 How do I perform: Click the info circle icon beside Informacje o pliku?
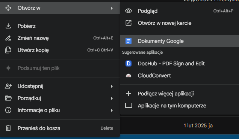[8, 110]
